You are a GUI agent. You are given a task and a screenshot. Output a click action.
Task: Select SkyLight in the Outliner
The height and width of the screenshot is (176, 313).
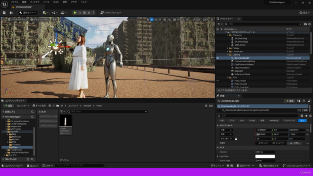(x=239, y=71)
